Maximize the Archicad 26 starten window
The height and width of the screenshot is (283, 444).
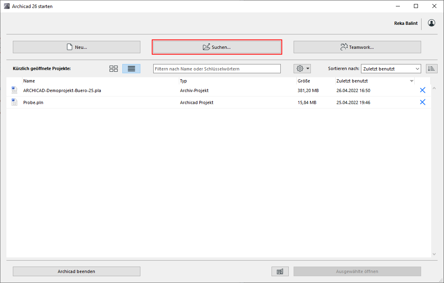(x=416, y=6)
